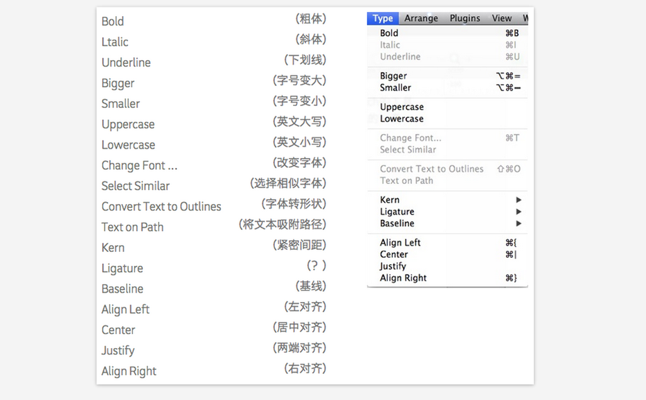Choose Align Left in the menu
This screenshot has width=646, height=400.
(400, 243)
